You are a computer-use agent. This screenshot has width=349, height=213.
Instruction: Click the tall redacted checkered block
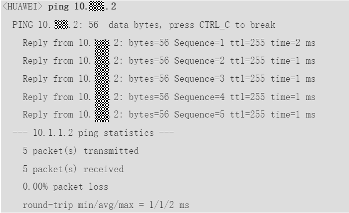point(102,81)
